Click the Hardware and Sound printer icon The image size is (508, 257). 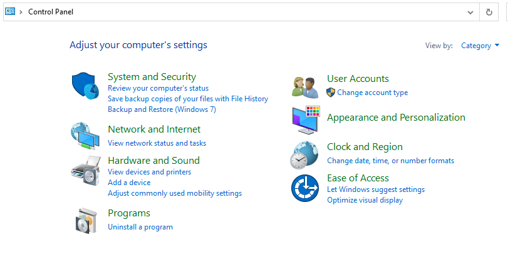tap(86, 171)
